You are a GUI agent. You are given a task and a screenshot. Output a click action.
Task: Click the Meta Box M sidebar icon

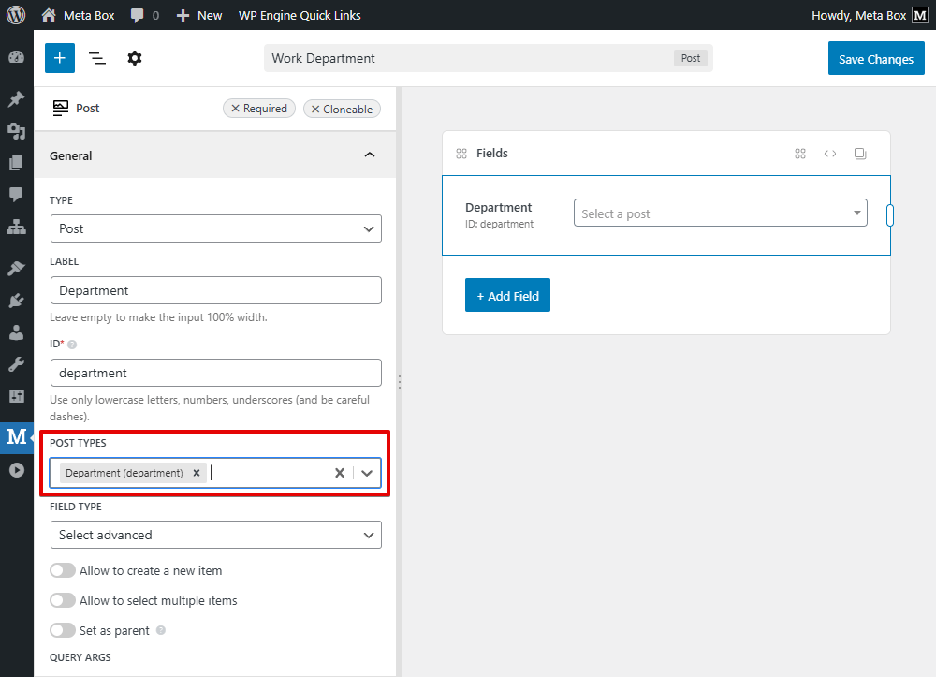(x=17, y=436)
